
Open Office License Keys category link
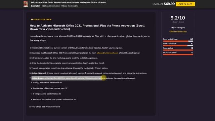[178, 32]
